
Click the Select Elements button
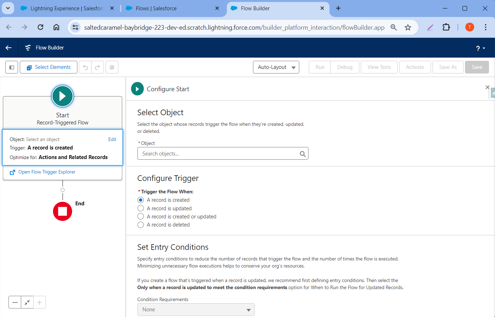tap(48, 67)
